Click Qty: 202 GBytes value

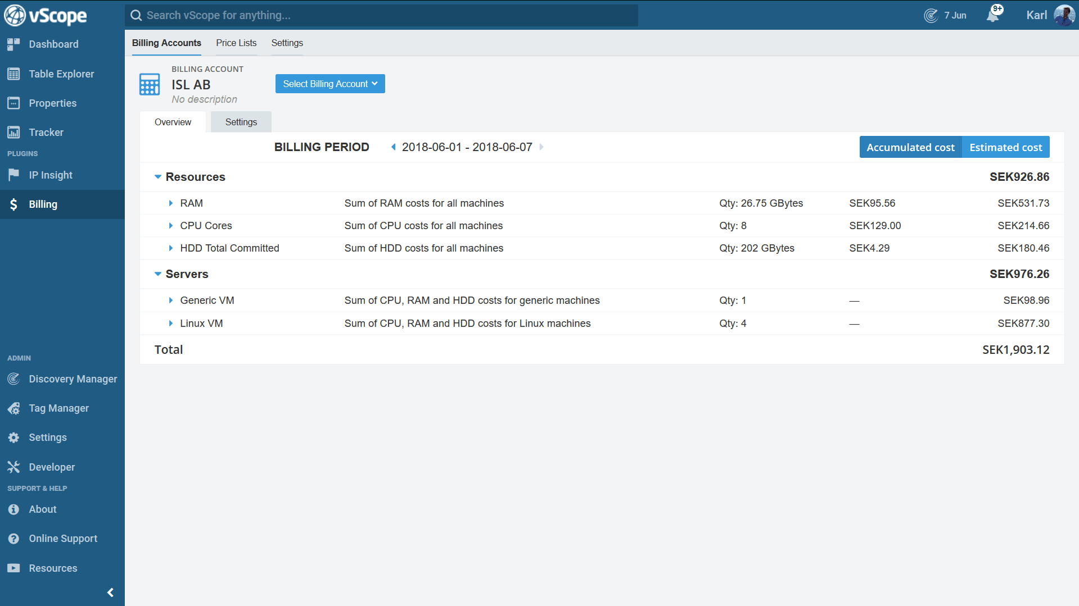click(757, 248)
